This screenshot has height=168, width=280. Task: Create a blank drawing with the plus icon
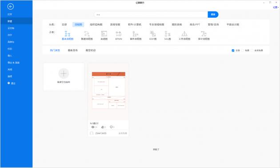click(64, 73)
